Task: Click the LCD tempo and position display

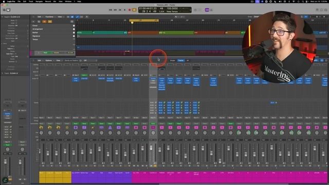Action: coord(164,10)
